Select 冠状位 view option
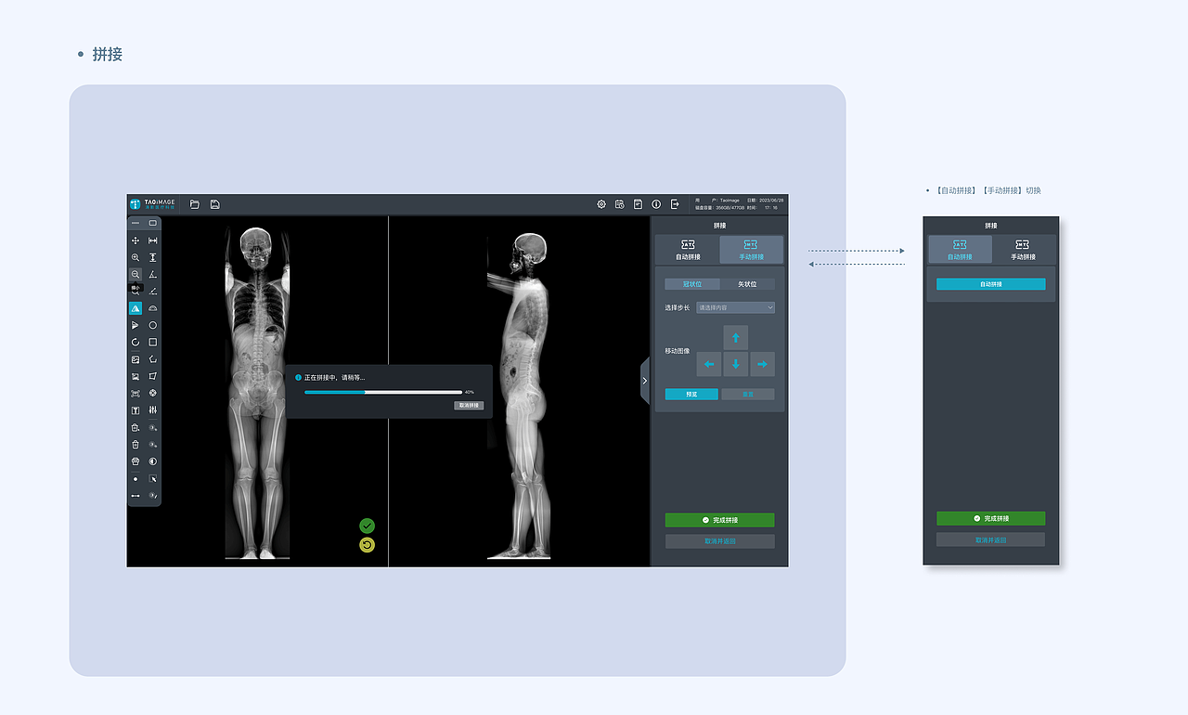Screen dimensions: 1188x715 [x=692, y=284]
